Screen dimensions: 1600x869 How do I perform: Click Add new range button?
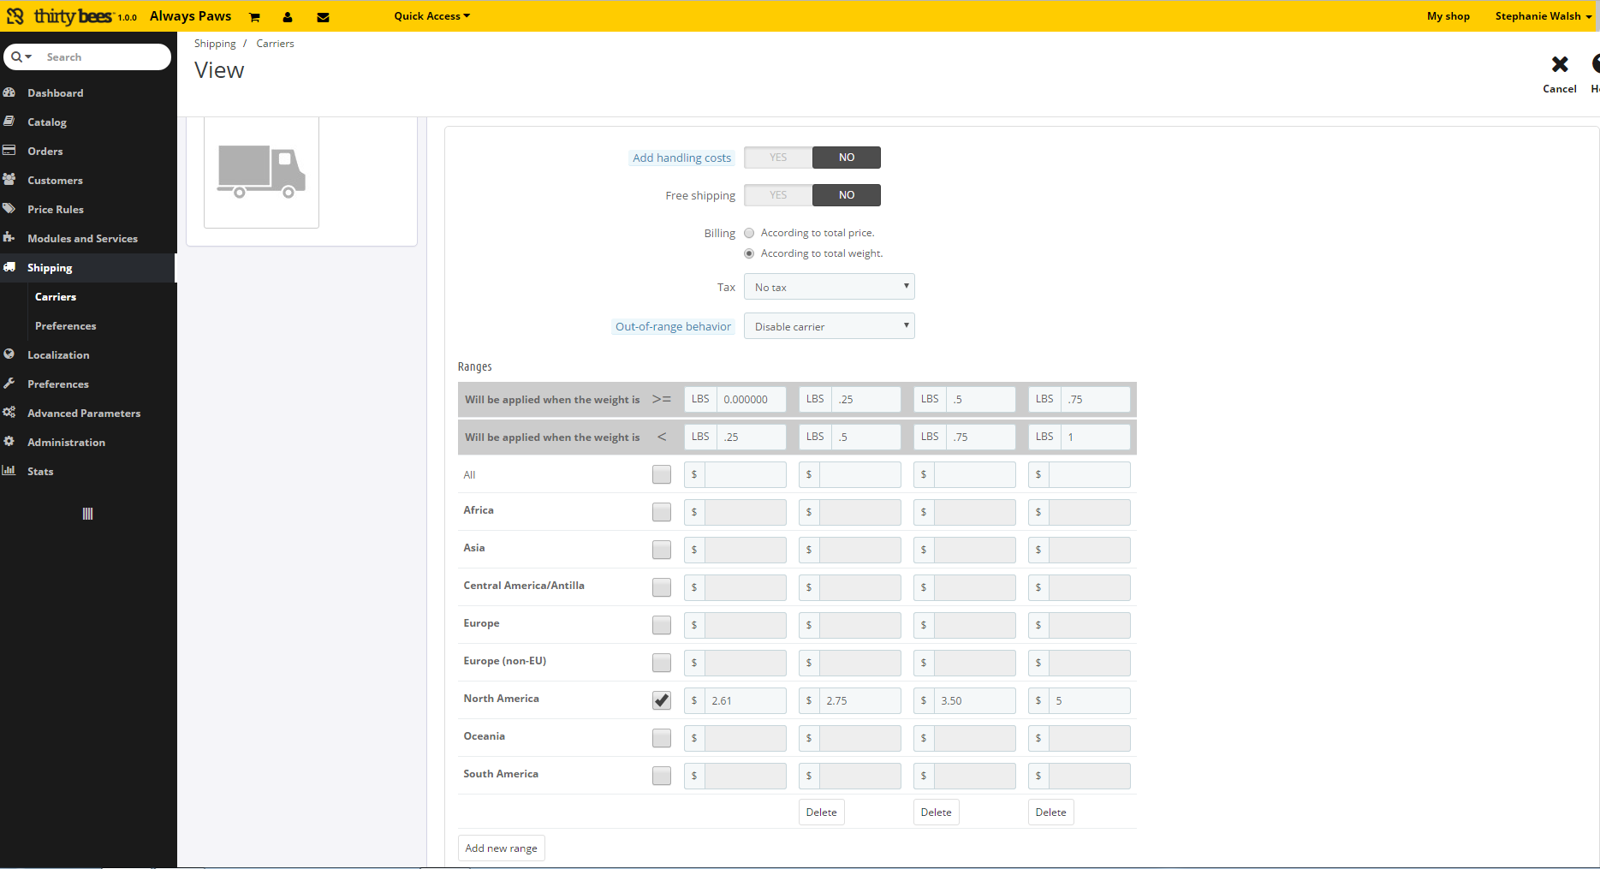coord(502,848)
